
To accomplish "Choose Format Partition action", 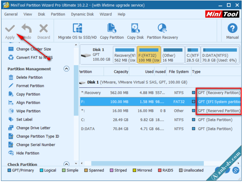I will (30, 86).
